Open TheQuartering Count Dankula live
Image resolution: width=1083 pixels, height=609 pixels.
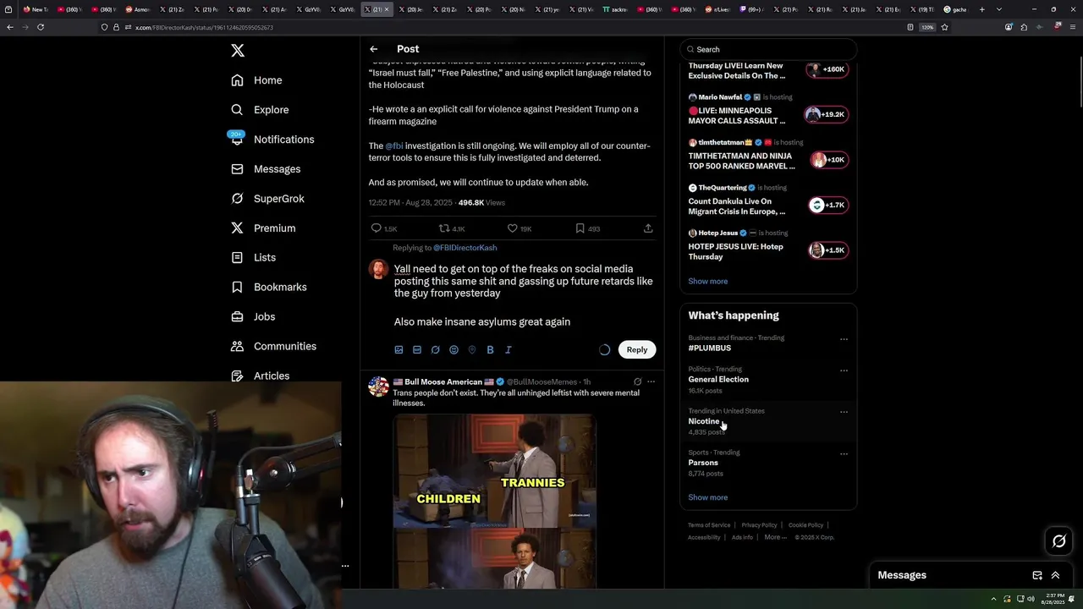click(768, 201)
